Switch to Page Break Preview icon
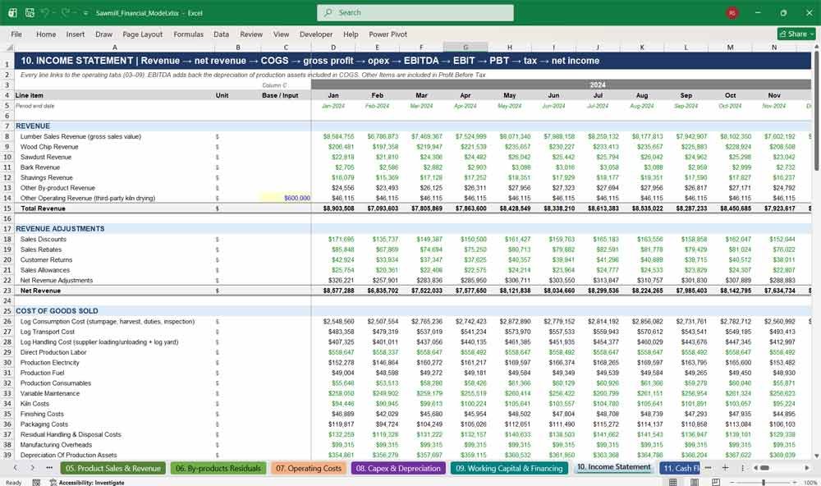This screenshot has height=486, width=821. click(715, 483)
